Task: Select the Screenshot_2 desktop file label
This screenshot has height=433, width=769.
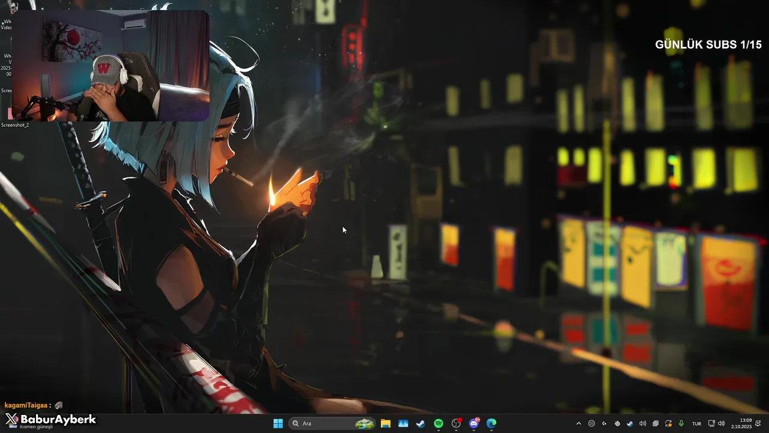Action: (x=15, y=125)
